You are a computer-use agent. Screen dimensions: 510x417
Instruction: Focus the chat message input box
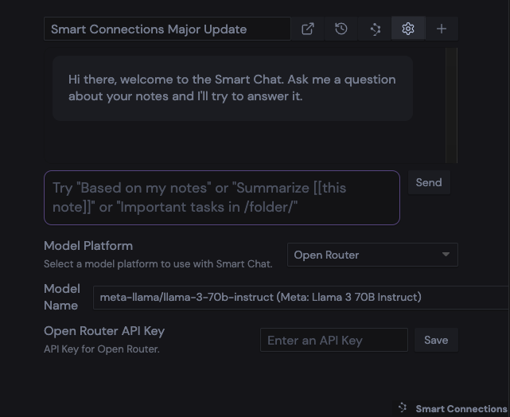(x=222, y=197)
